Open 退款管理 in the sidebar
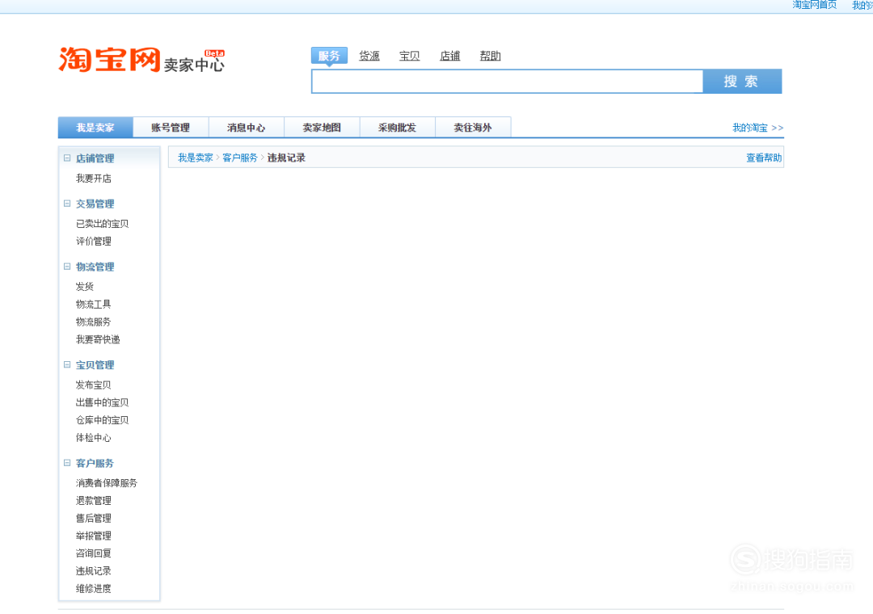This screenshot has width=873, height=614. click(94, 500)
